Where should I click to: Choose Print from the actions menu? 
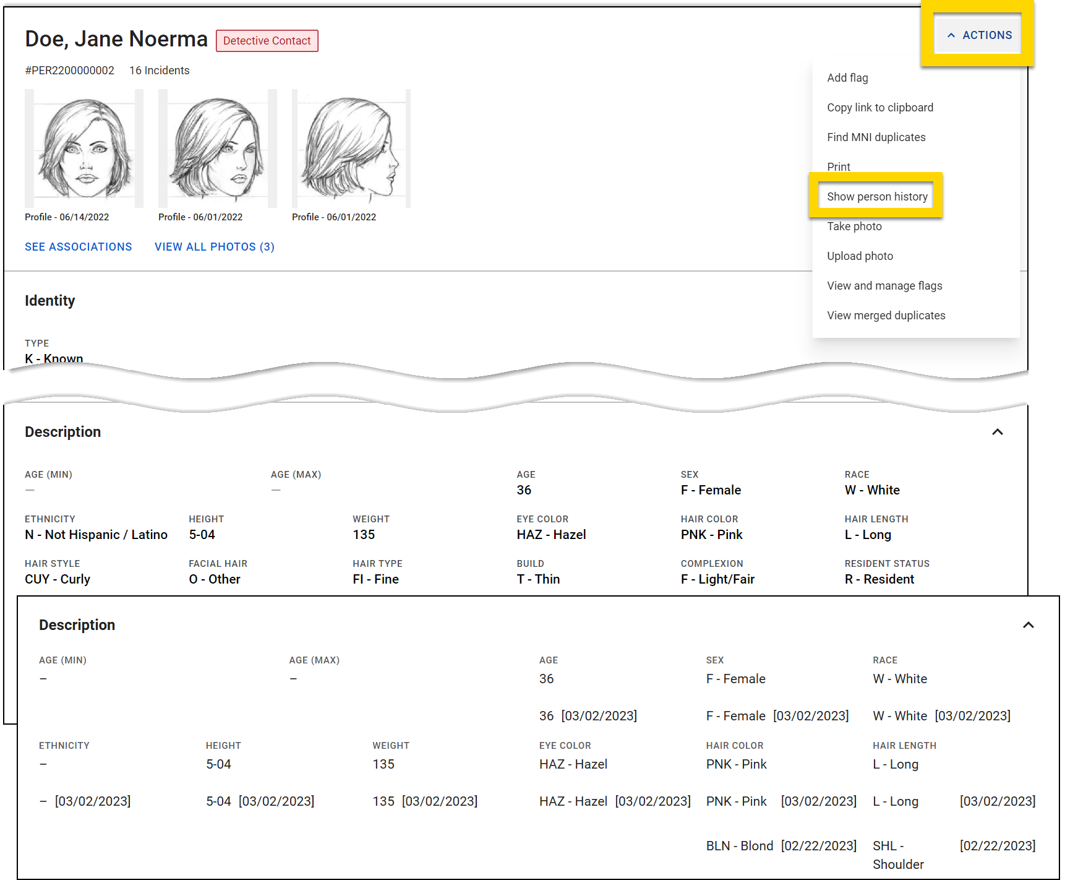tap(839, 166)
